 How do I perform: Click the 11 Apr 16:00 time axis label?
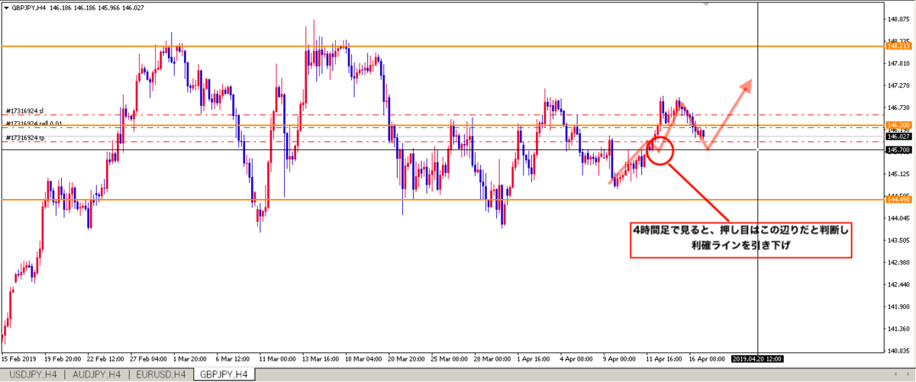(663, 358)
